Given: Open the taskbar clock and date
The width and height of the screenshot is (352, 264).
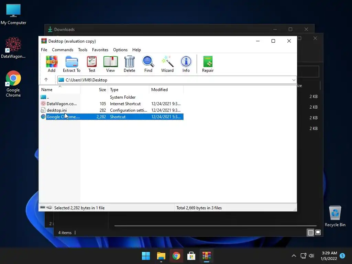Looking at the screenshot, I should (329, 256).
